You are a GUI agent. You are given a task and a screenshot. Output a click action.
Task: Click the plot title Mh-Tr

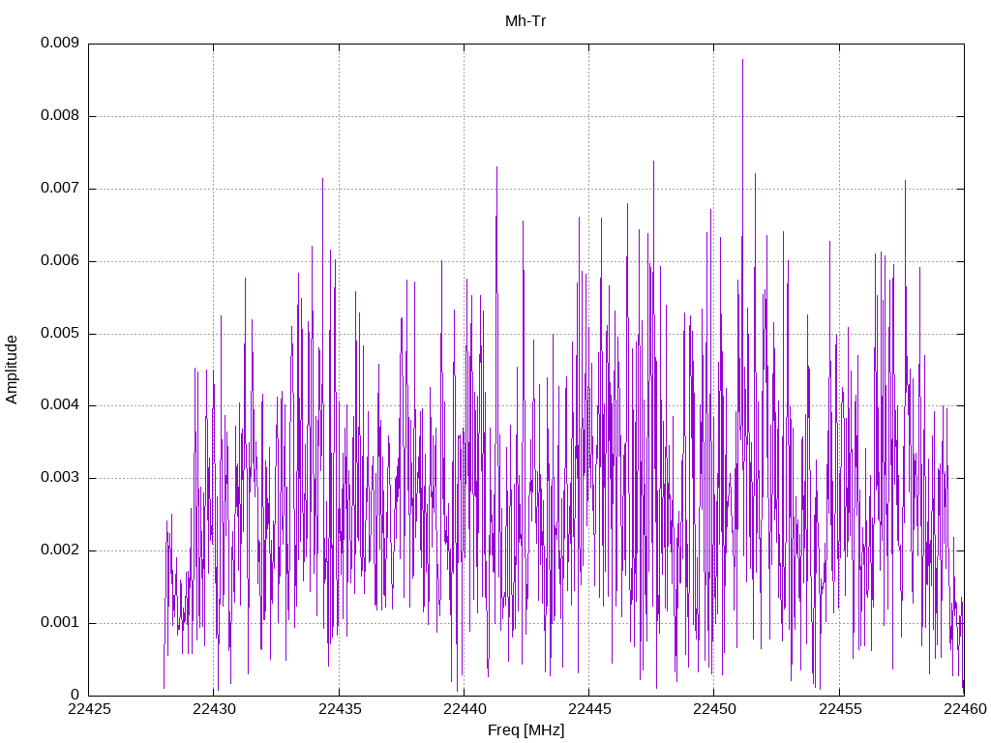pos(526,21)
